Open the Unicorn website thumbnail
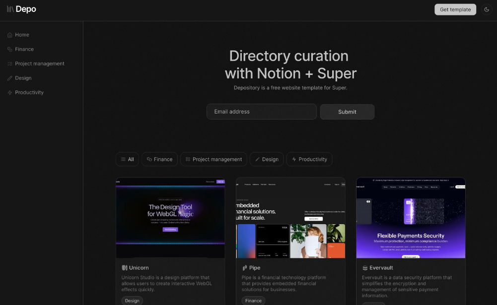Screen dimensions: 497x305 (x=170, y=218)
